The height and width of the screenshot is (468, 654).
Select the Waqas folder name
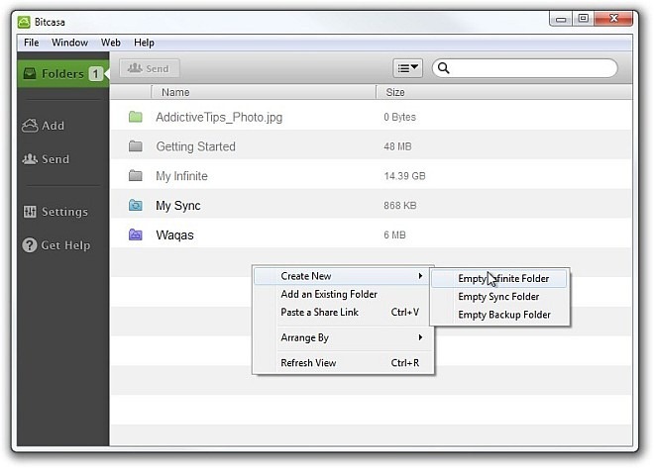[174, 235]
